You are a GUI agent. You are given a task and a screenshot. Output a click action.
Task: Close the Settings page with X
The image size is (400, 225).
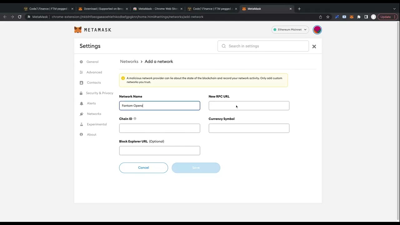(314, 46)
